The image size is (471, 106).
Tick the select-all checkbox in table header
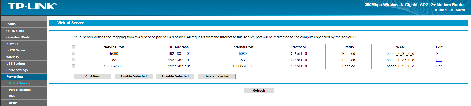tap(74, 47)
